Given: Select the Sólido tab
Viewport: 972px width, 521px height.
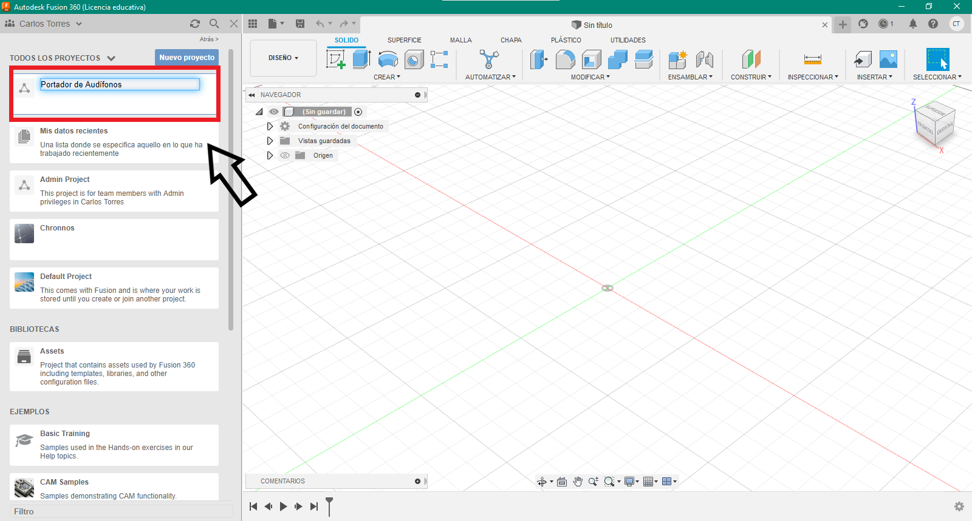Looking at the screenshot, I should [346, 40].
